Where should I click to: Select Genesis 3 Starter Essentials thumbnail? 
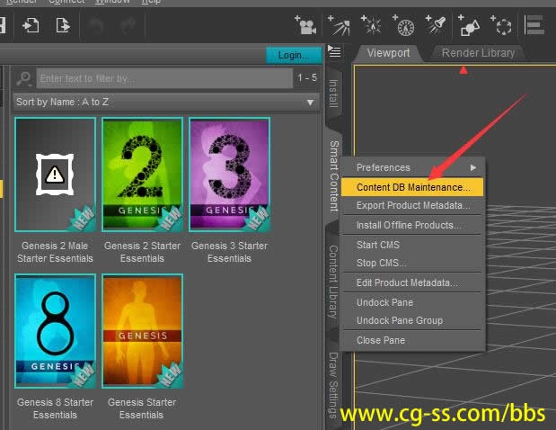click(x=229, y=175)
